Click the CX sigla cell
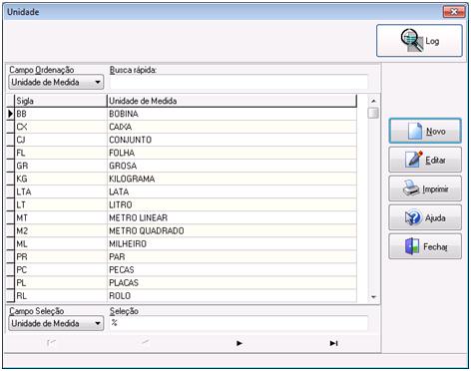Viewport: 471px width, 371px height. tap(61, 127)
